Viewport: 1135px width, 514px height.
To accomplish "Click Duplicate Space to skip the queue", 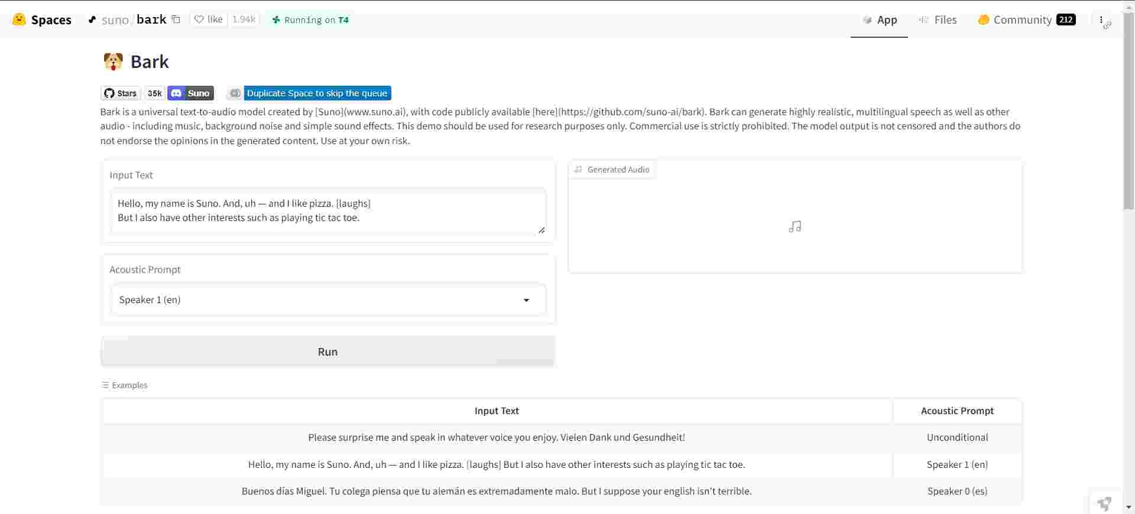I will (310, 93).
